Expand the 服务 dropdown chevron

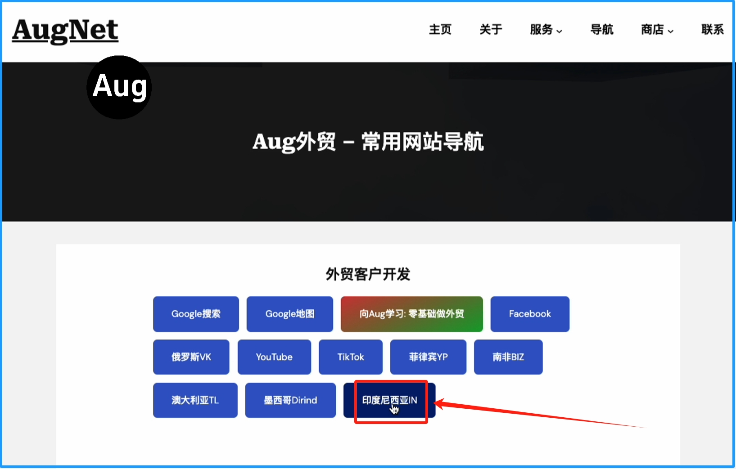click(559, 31)
